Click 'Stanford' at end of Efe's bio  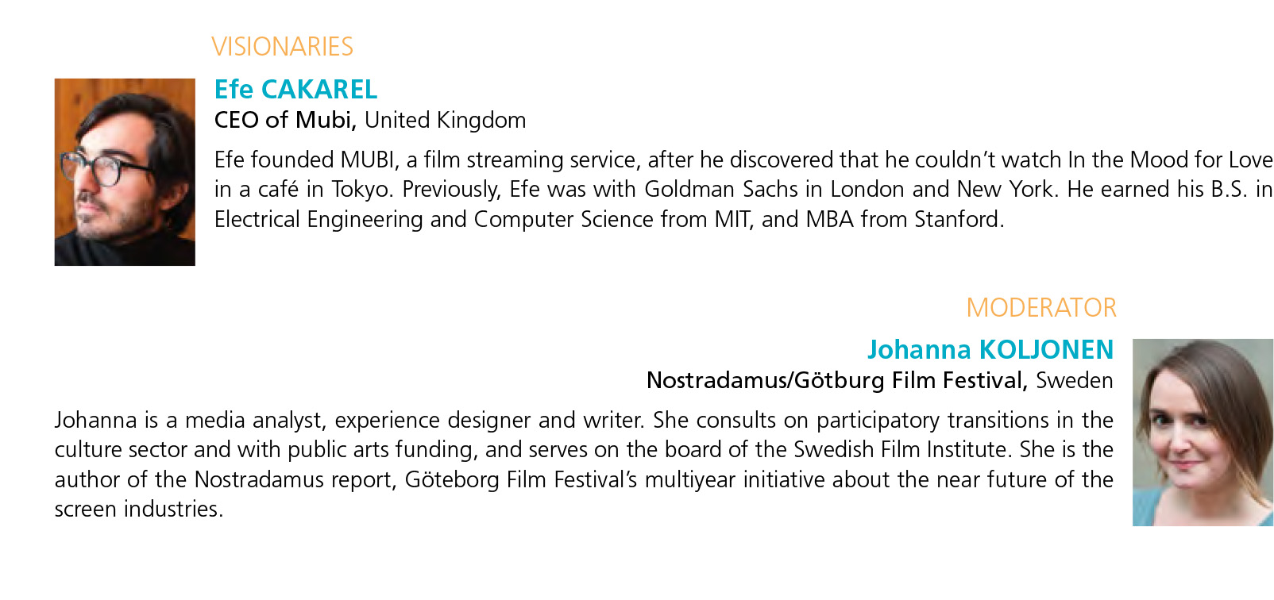(x=959, y=219)
